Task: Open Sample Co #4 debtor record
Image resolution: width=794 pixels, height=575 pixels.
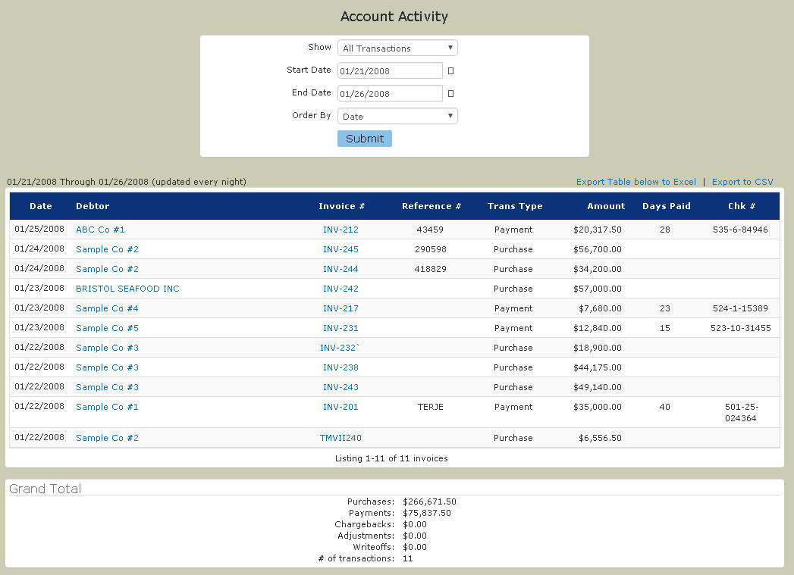Action: [107, 308]
